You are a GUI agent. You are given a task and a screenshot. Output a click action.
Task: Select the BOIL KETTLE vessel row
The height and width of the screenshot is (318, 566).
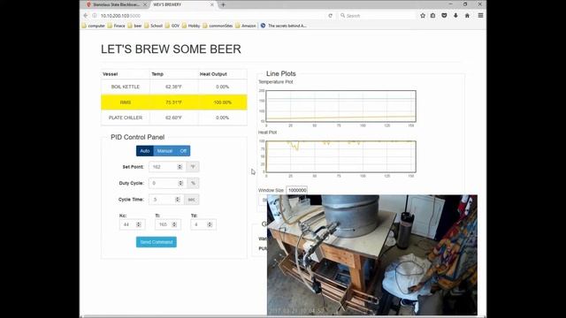point(174,87)
